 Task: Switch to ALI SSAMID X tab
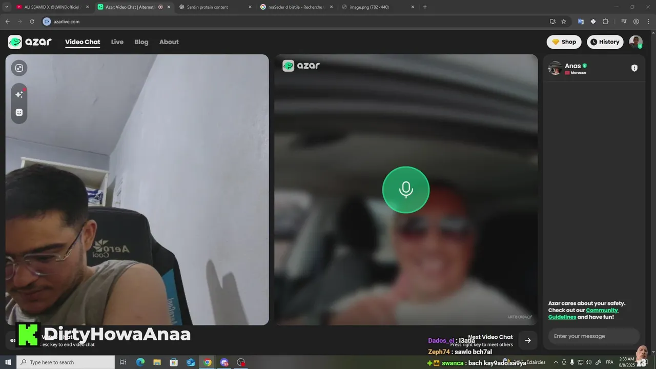[51, 7]
